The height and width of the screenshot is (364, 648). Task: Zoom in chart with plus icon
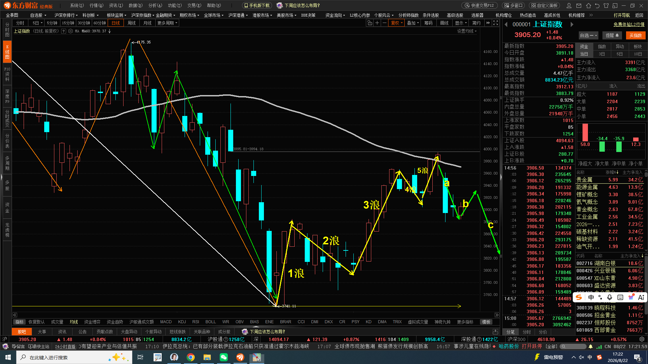point(377,23)
